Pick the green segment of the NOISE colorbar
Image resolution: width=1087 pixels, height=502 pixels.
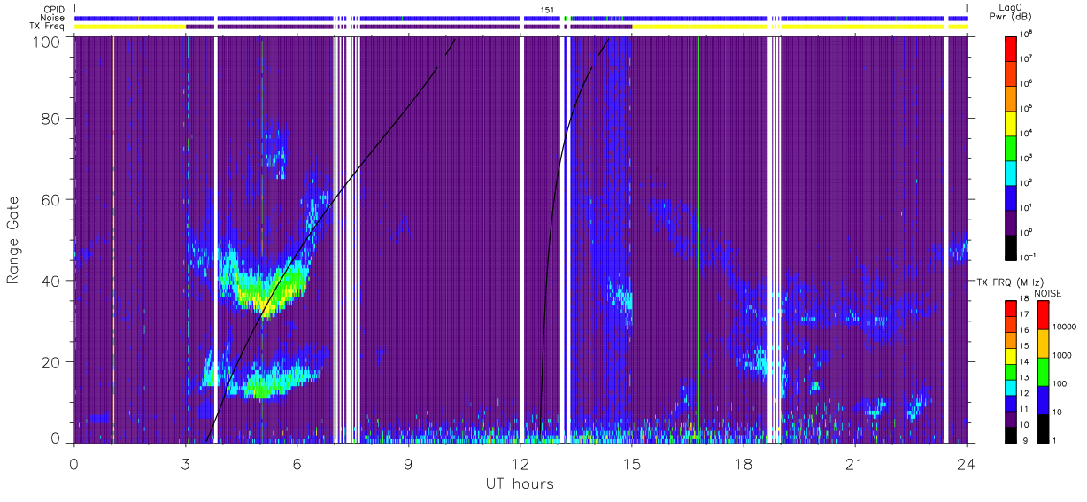(1043, 371)
